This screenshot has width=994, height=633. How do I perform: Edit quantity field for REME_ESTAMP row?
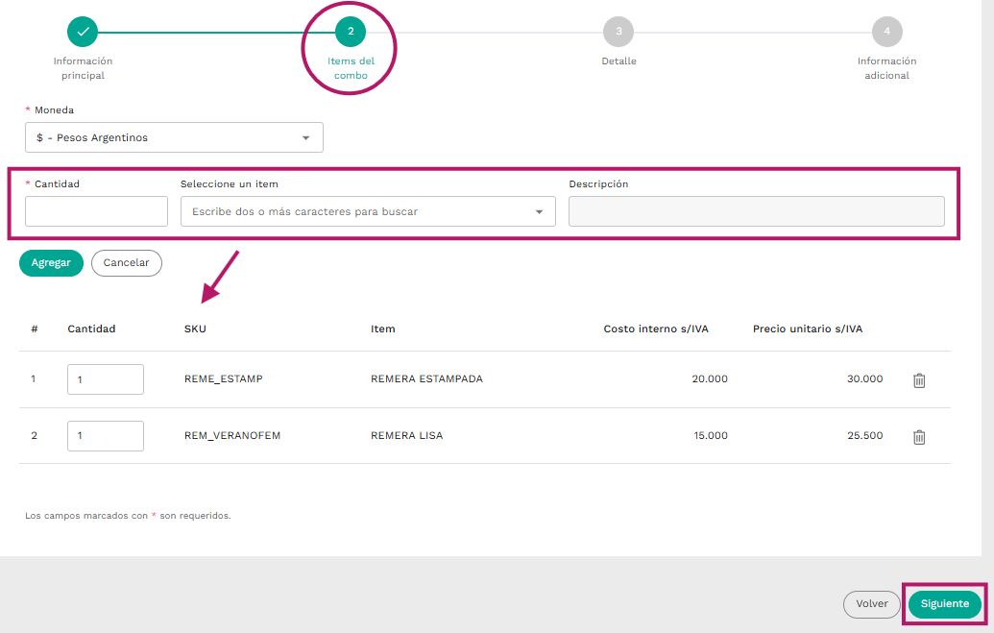106,379
